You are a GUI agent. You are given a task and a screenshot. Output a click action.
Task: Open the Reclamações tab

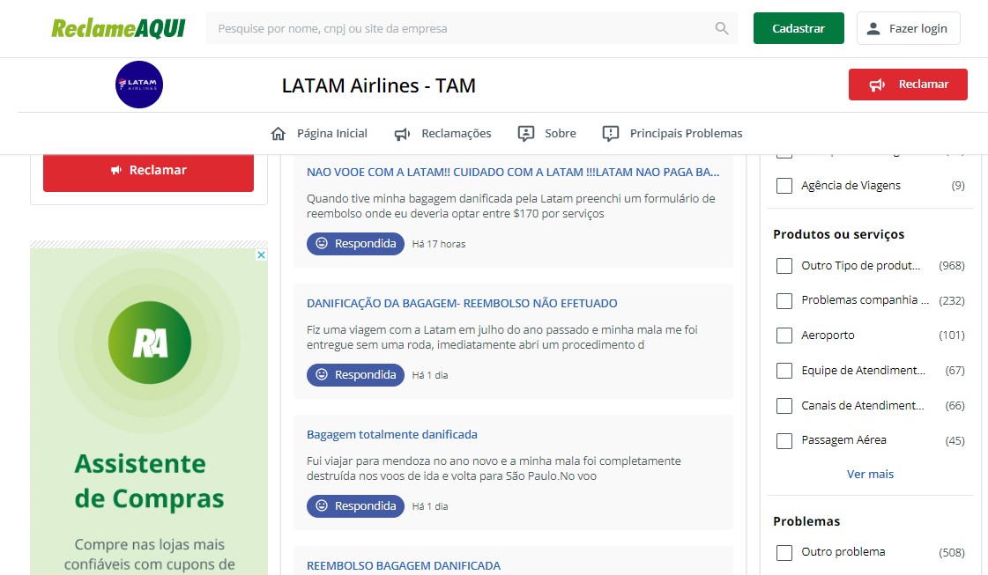tap(456, 134)
